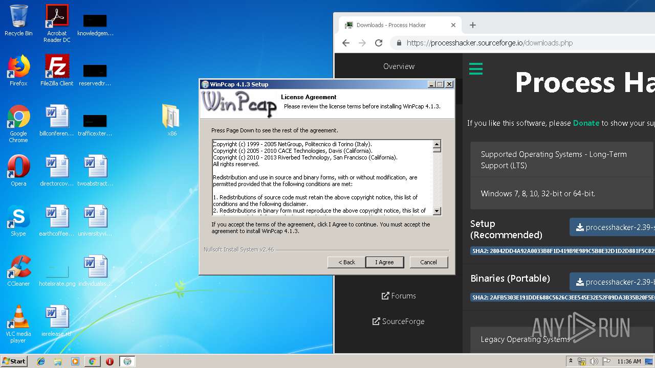Click inside the license agreement text
Viewport: 655px width, 368px height.
[x=322, y=177]
